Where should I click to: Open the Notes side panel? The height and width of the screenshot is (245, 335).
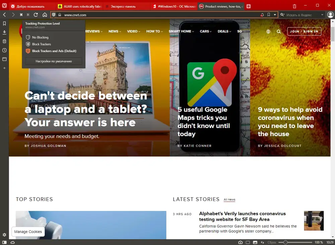pos(4,41)
